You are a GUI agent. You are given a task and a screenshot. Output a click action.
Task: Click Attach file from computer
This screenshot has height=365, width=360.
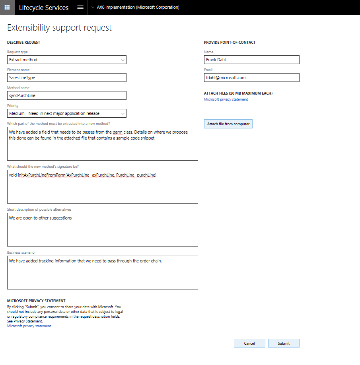[228, 124]
